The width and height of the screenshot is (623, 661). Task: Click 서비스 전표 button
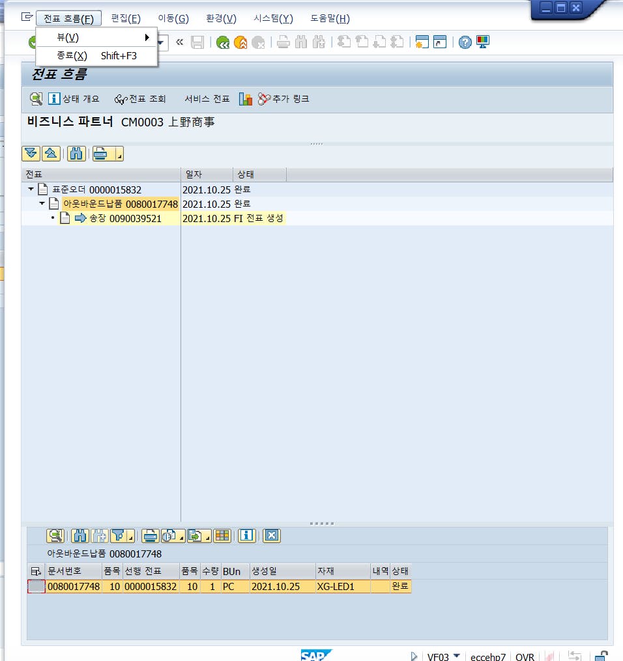coord(207,99)
